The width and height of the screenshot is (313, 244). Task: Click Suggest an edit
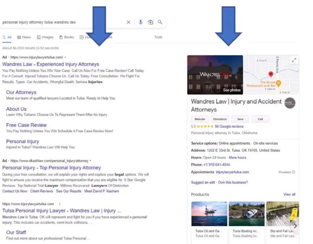(203, 182)
